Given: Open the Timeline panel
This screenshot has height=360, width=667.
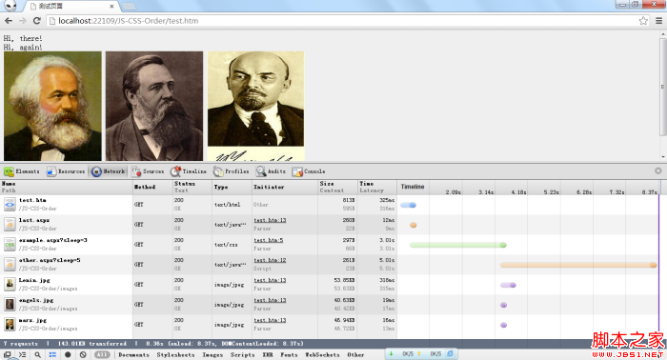Looking at the screenshot, I should 189,171.
